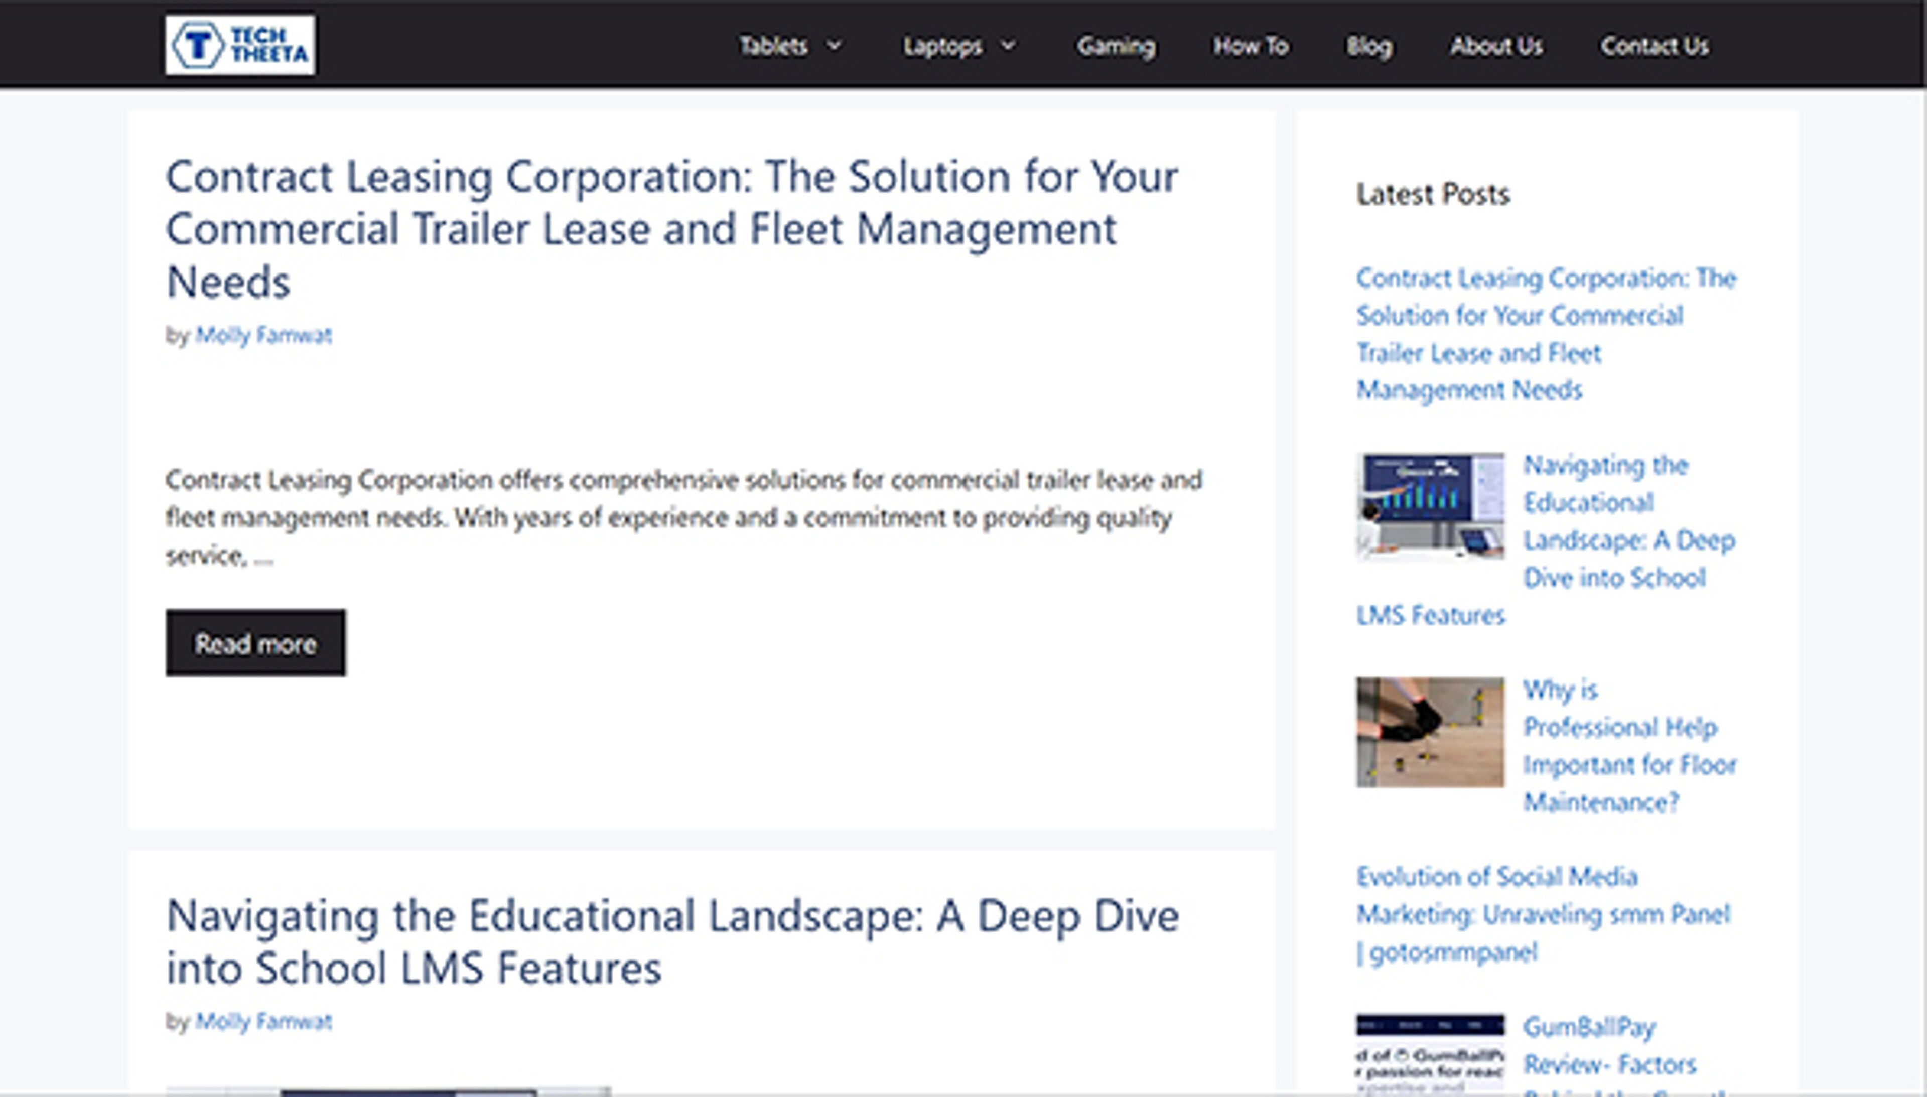Click the floor maintenance thumbnail image
1927x1097 pixels.
[x=1429, y=732]
